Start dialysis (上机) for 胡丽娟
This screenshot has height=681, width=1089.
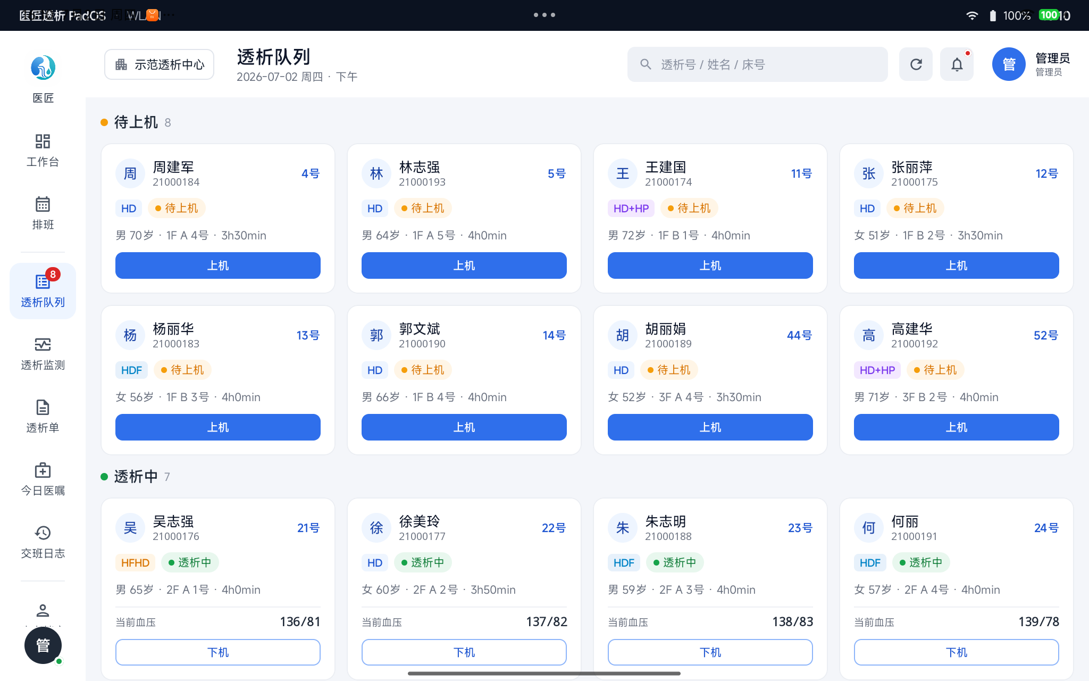(710, 427)
